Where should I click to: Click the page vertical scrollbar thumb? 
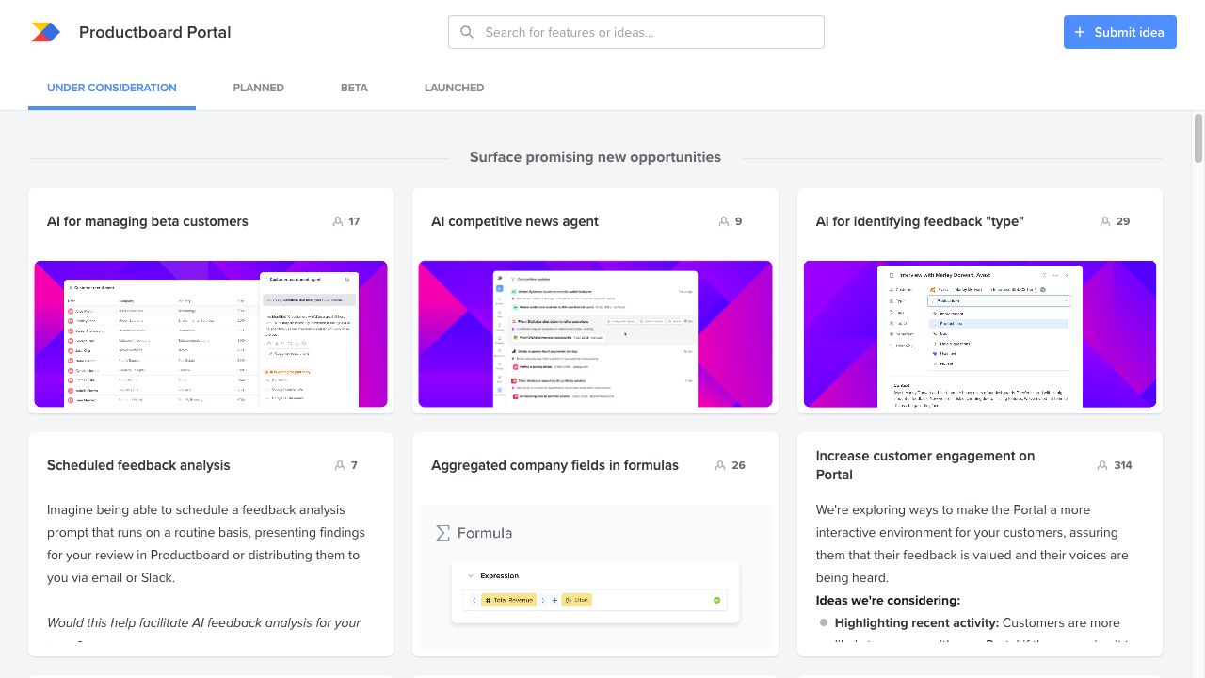pos(1198,138)
